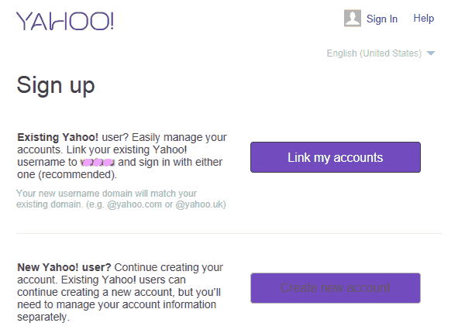This screenshot has height=333, width=465.
Task: Click the bold "New Yahoo! user?" text
Action: click(x=52, y=266)
